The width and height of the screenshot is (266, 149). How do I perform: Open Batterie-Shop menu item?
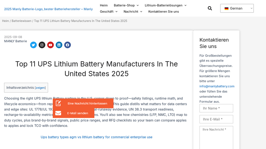click(x=124, y=5)
